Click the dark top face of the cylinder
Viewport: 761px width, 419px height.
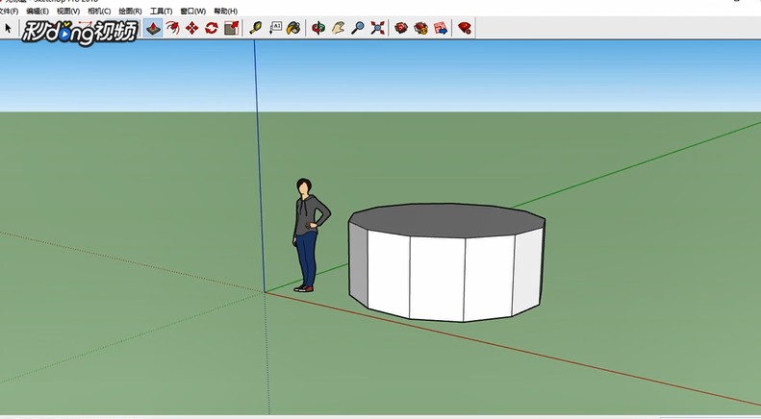coord(446,220)
